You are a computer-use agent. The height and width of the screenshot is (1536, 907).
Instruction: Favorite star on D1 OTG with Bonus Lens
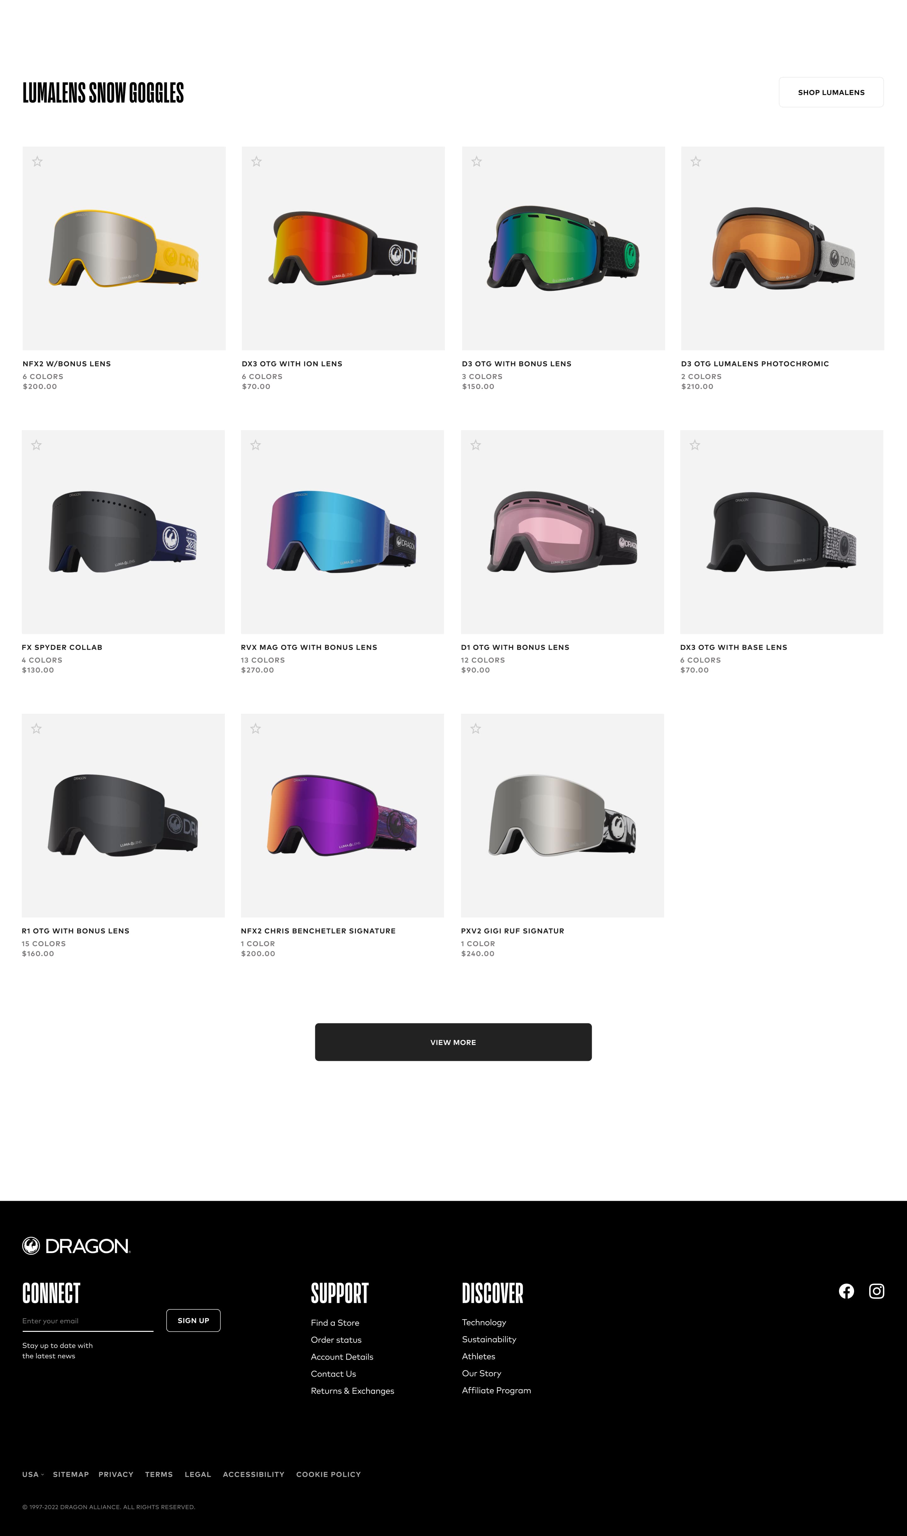click(476, 445)
